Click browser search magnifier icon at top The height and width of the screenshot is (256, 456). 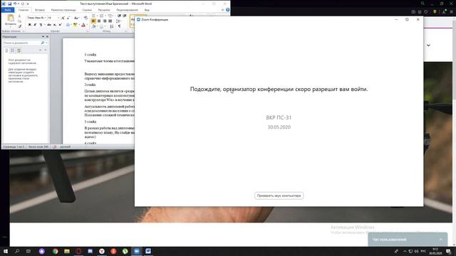[423, 4]
